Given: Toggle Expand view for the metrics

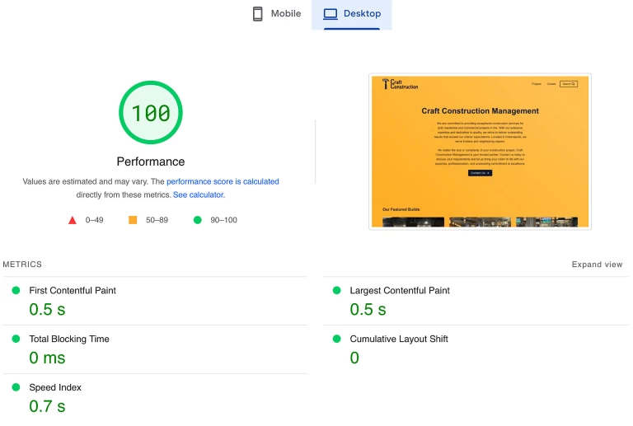Looking at the screenshot, I should point(597,264).
